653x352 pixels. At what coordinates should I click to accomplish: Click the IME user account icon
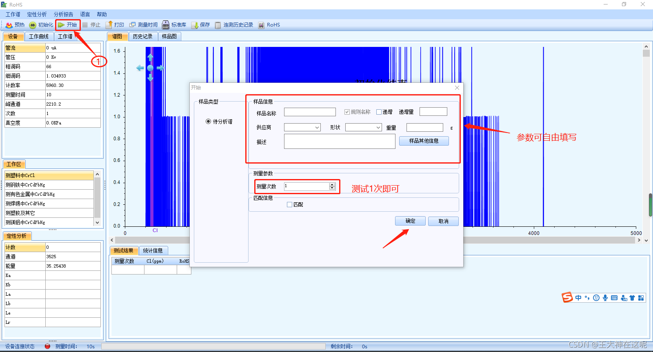tap(624, 298)
